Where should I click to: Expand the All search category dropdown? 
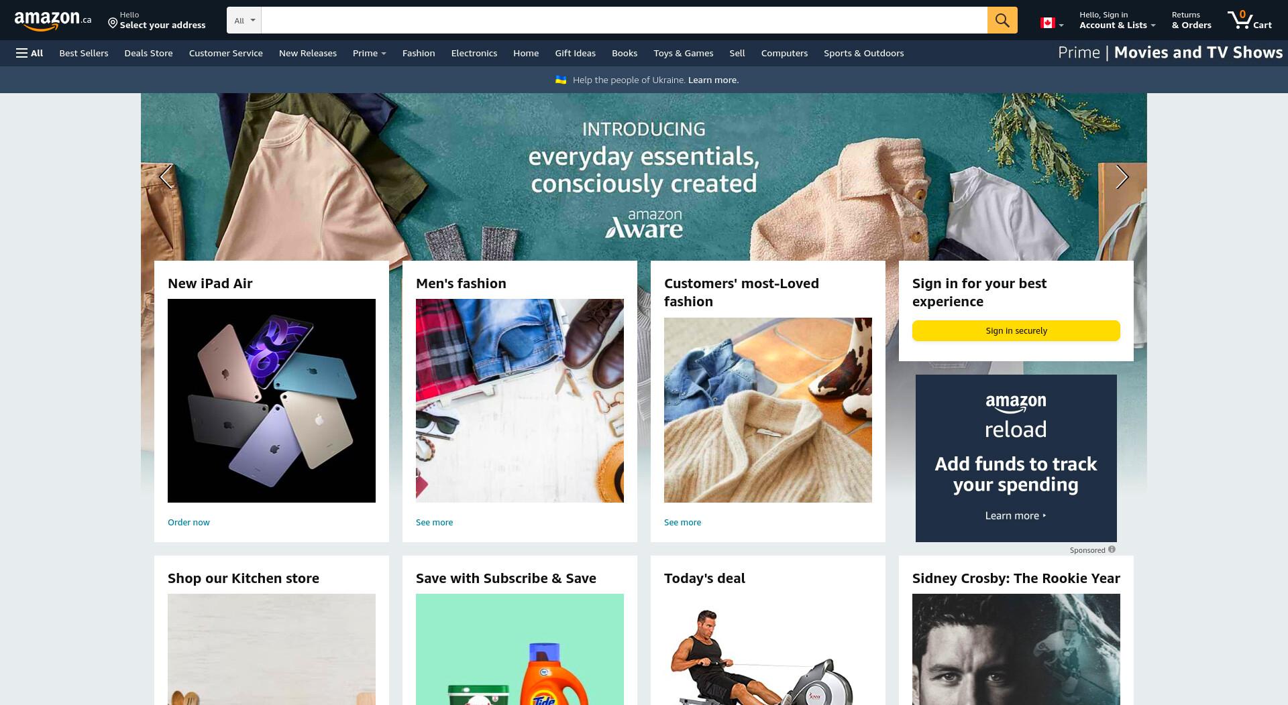click(244, 20)
